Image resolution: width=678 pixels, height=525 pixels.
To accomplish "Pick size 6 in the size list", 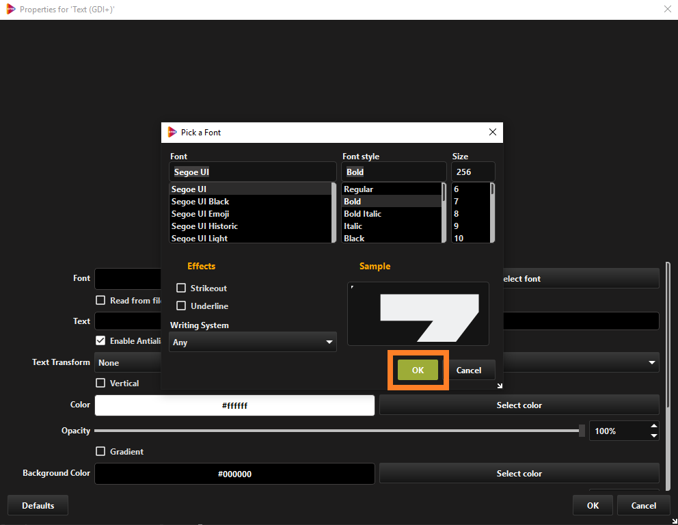I will (x=470, y=189).
